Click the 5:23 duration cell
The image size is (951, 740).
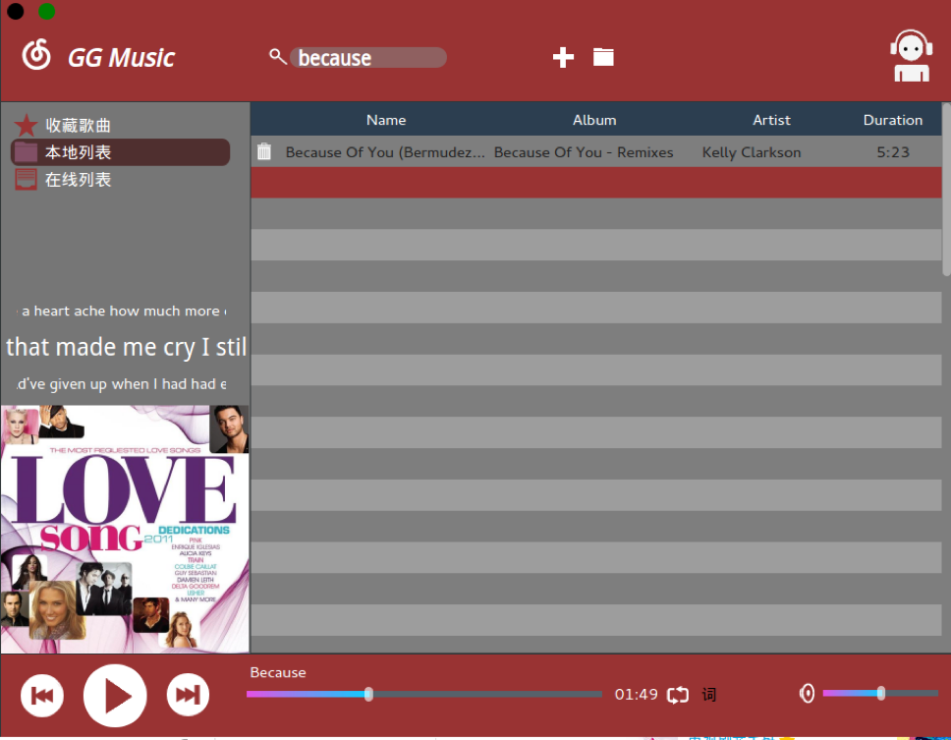coord(893,152)
